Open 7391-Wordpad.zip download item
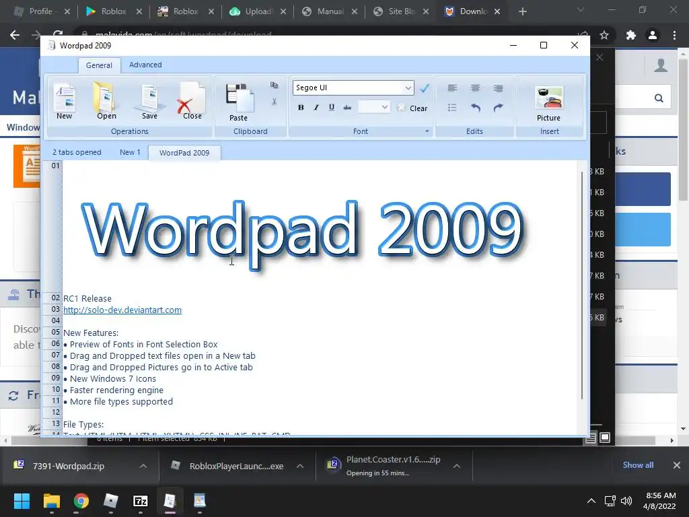 [x=69, y=466]
